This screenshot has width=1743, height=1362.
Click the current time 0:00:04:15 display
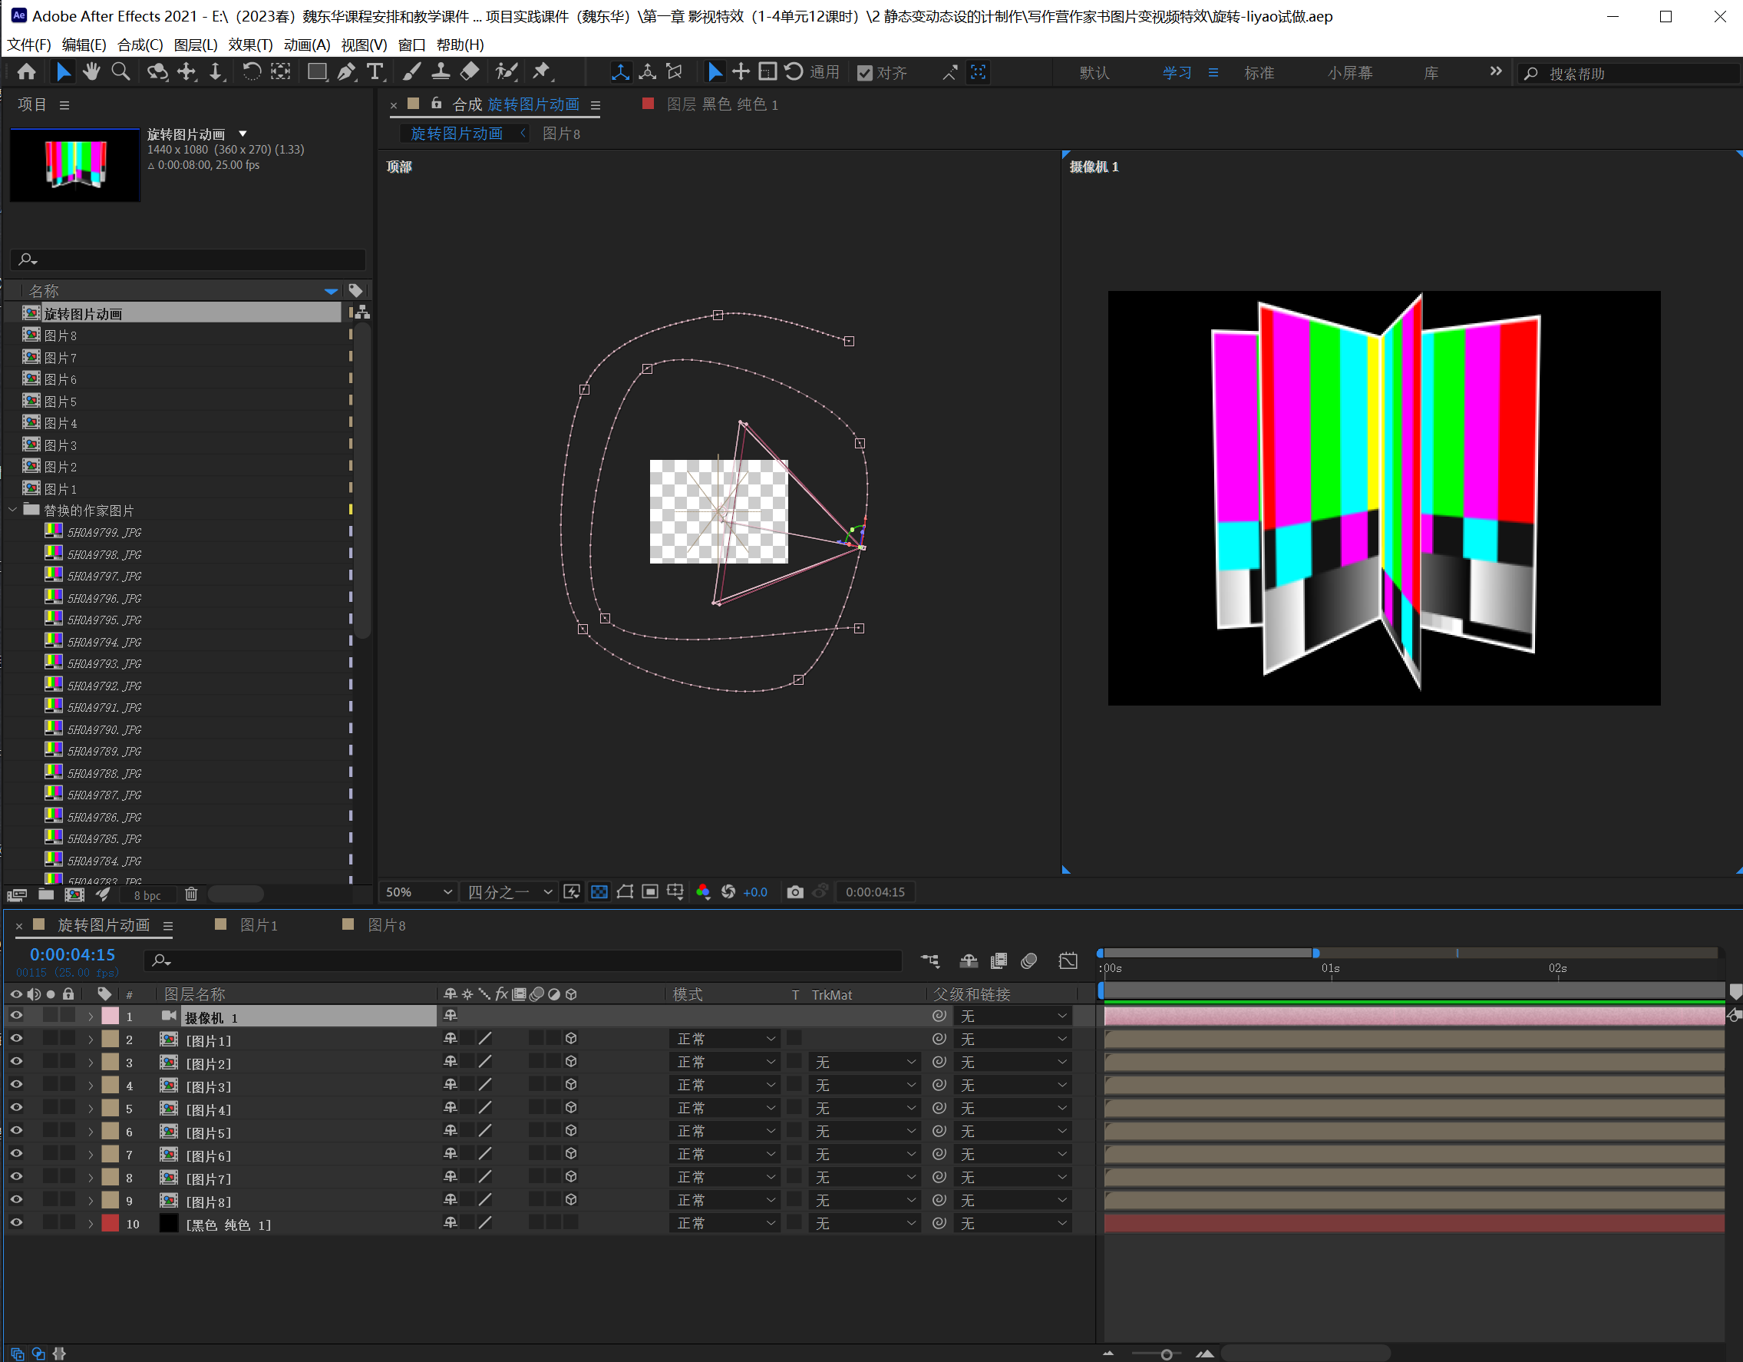coord(73,954)
